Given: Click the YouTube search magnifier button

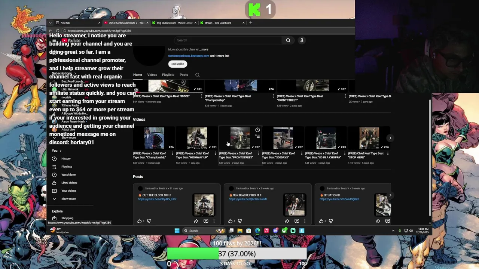Looking at the screenshot, I should (288, 40).
